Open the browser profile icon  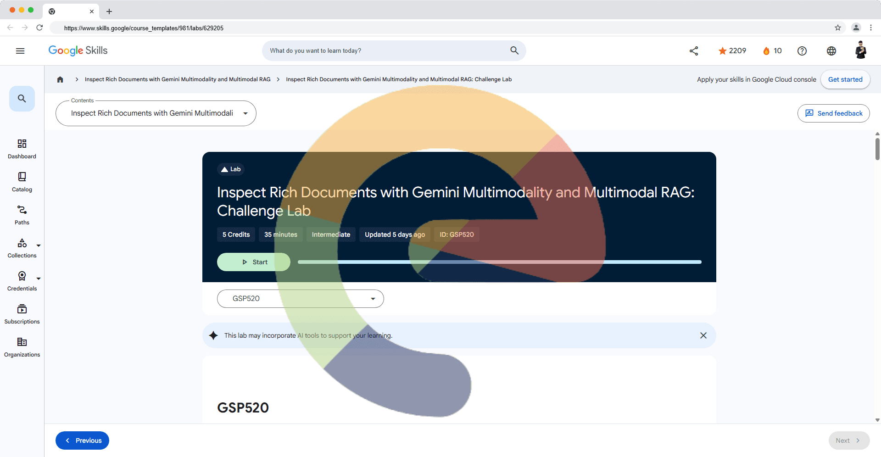click(856, 28)
